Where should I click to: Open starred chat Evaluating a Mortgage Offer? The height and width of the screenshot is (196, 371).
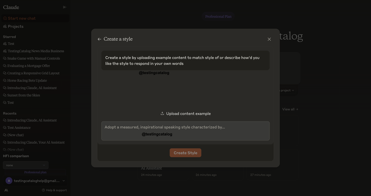[x=29, y=66]
